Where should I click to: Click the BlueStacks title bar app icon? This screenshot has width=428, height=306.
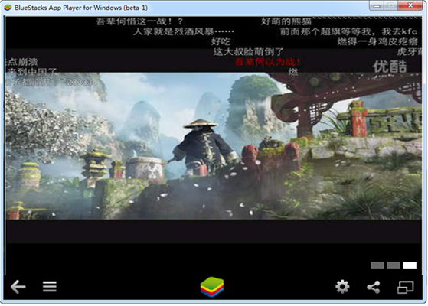[8, 8]
